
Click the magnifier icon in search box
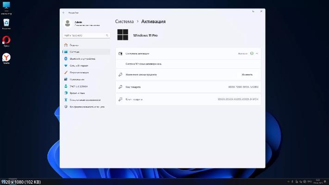[107, 36]
